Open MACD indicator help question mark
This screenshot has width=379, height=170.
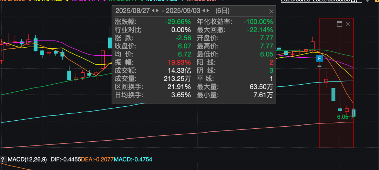pyautogui.click(x=3, y=160)
